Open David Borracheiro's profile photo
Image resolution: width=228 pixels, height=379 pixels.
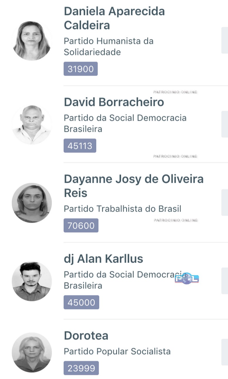click(32, 125)
